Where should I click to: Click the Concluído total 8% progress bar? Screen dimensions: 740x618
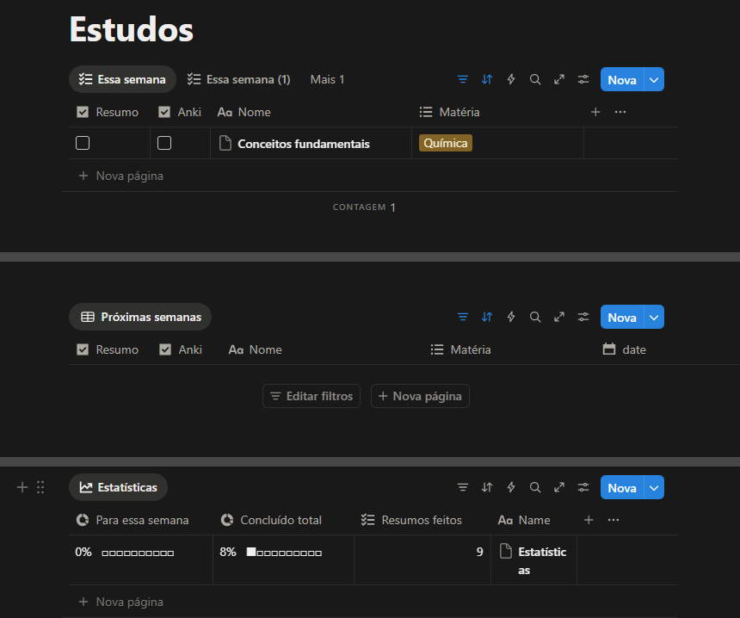pyautogui.click(x=284, y=552)
